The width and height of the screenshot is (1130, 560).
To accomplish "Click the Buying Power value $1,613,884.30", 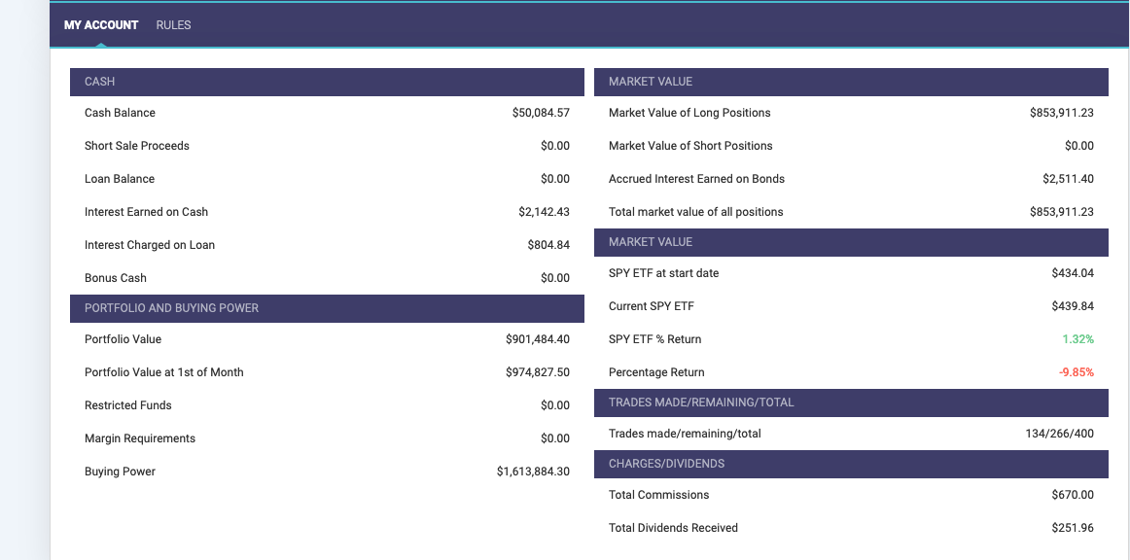I will click(x=533, y=472).
